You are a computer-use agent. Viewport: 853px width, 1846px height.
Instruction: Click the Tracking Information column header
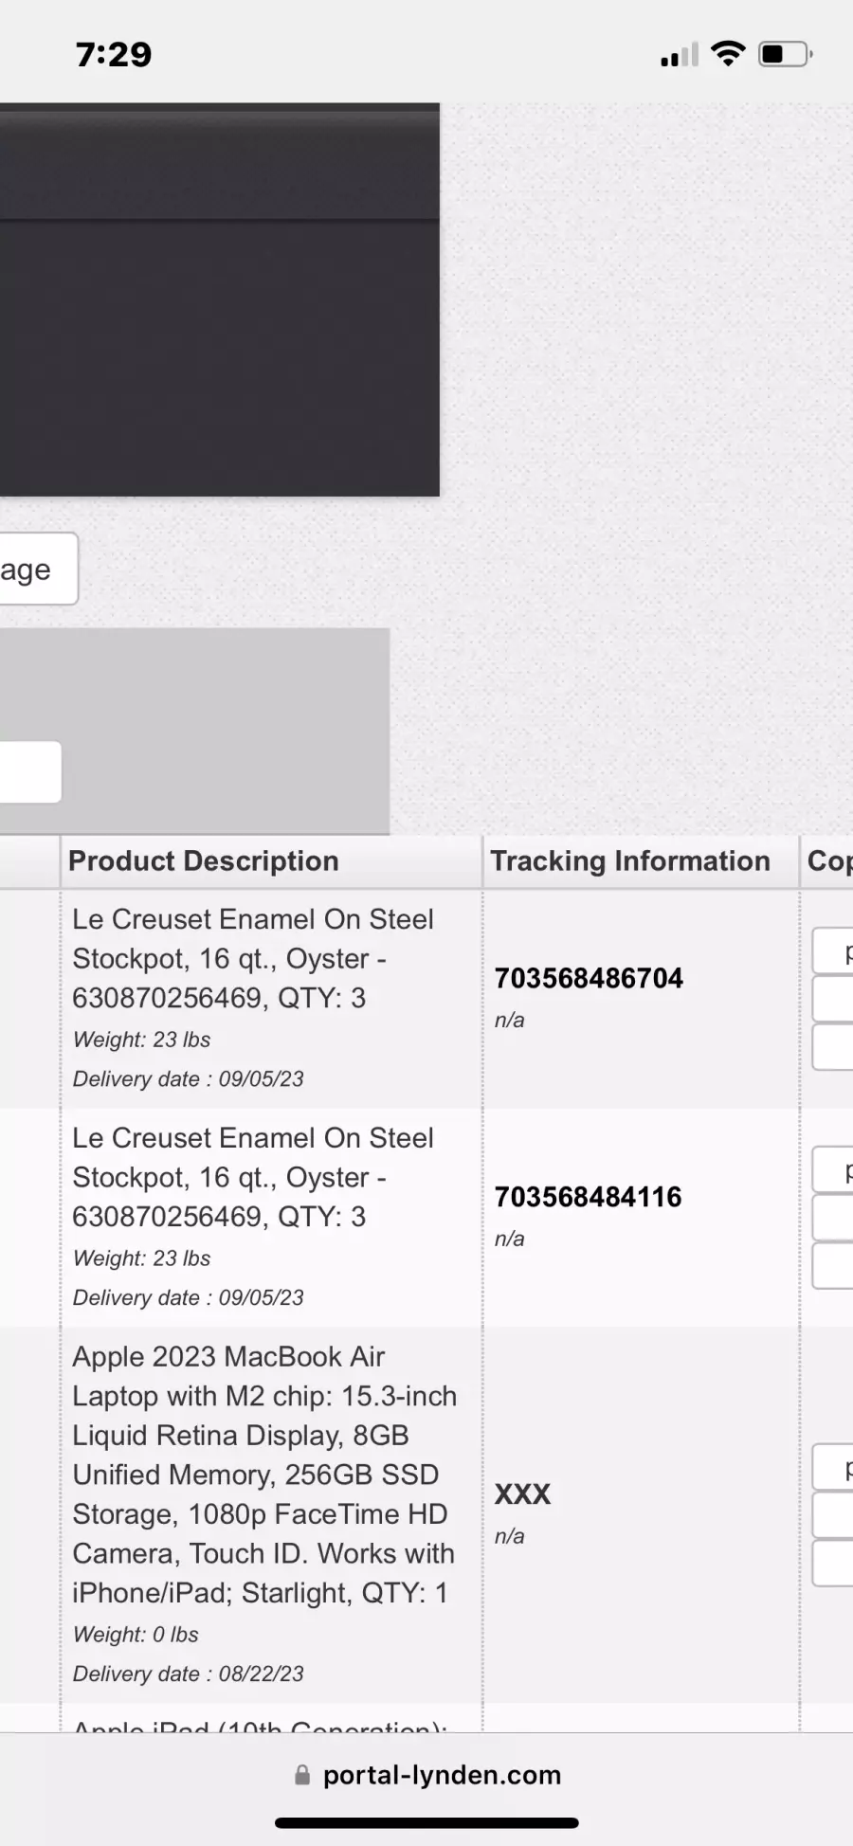(x=630, y=860)
